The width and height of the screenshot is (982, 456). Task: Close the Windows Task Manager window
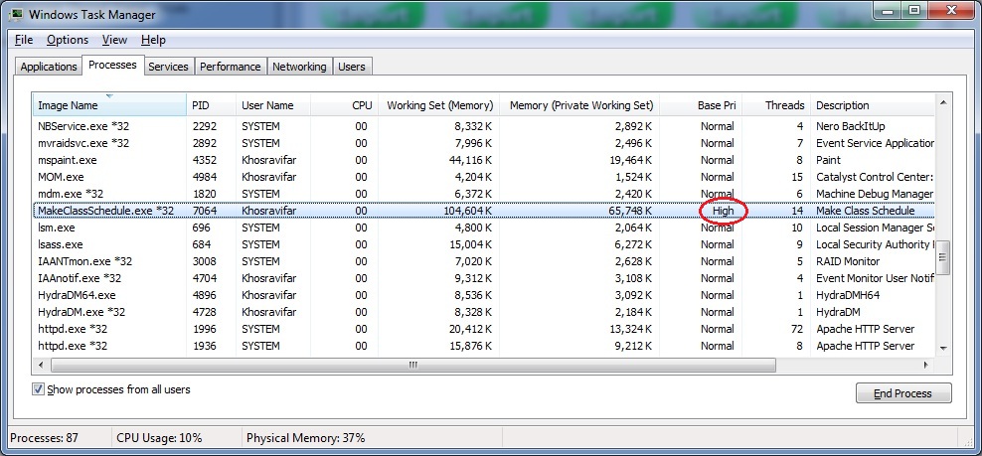(x=951, y=9)
